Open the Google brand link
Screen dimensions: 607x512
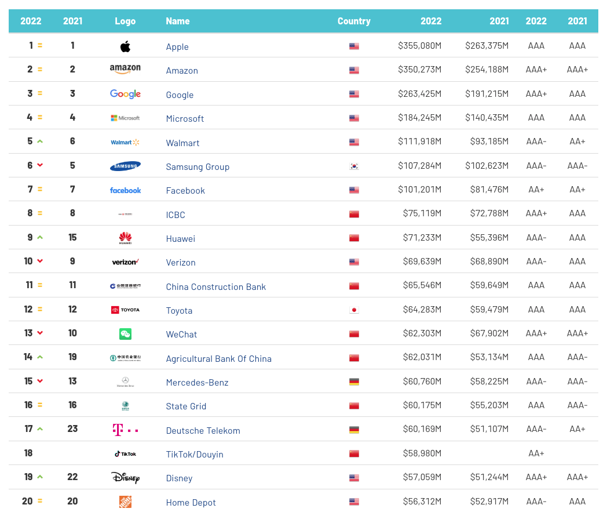point(180,95)
